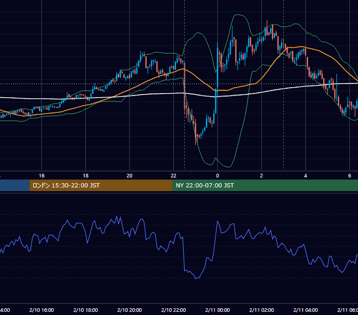
Task: Click the 22 hour label on price chart axis
Action: tap(174, 176)
